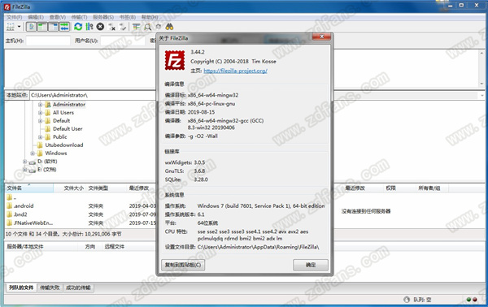Image resolution: width=488 pixels, height=307 pixels.
Task: Click the disconnect from server icon
Action: point(111,27)
